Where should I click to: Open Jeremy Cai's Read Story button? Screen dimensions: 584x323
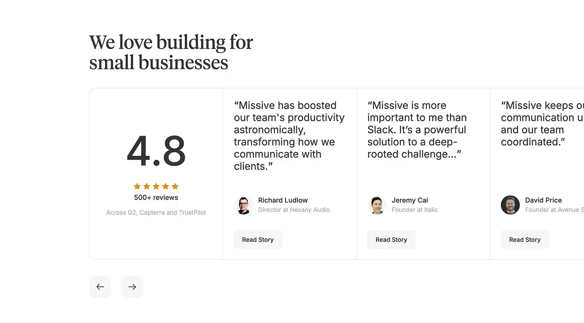tap(391, 240)
